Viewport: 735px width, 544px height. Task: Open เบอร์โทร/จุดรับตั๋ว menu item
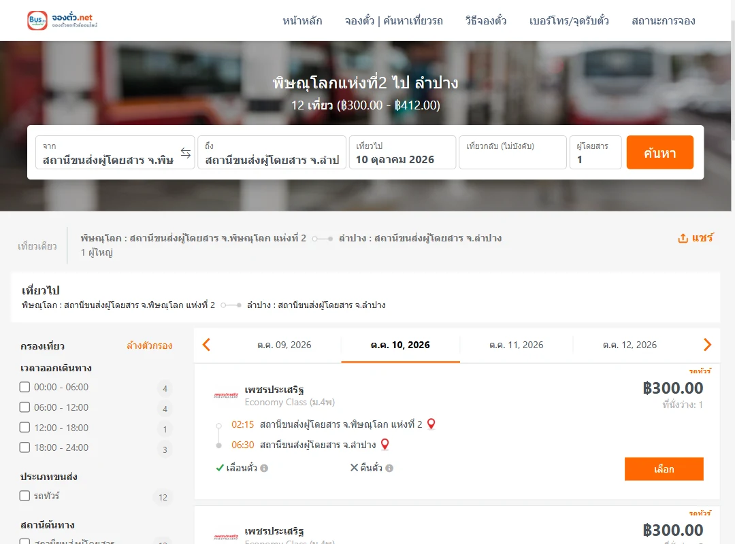569,20
